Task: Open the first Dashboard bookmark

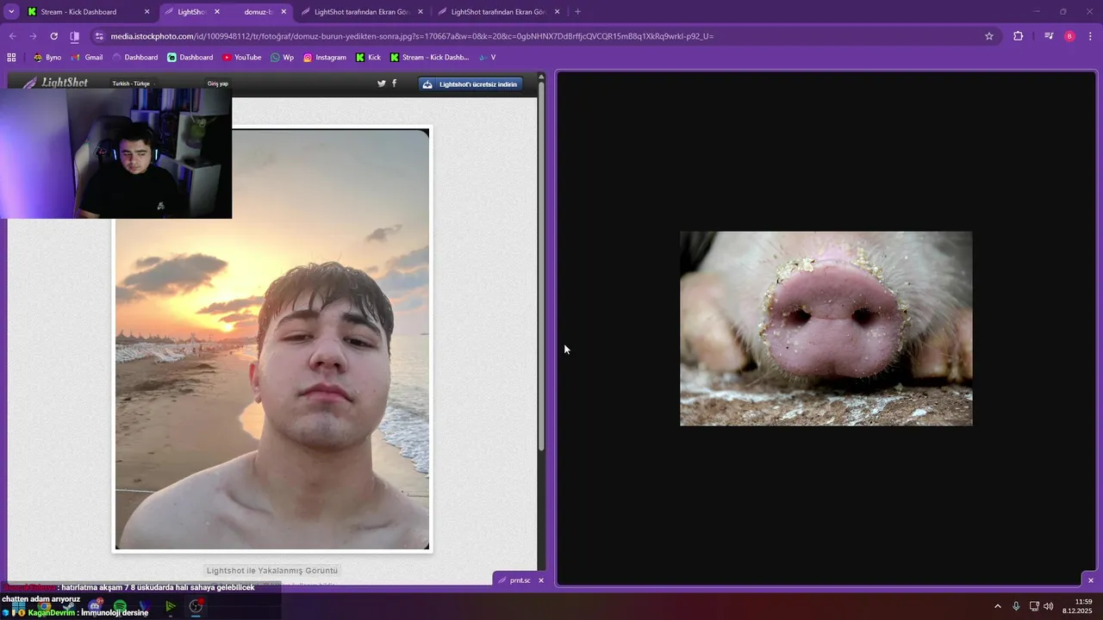Action: coord(134,58)
